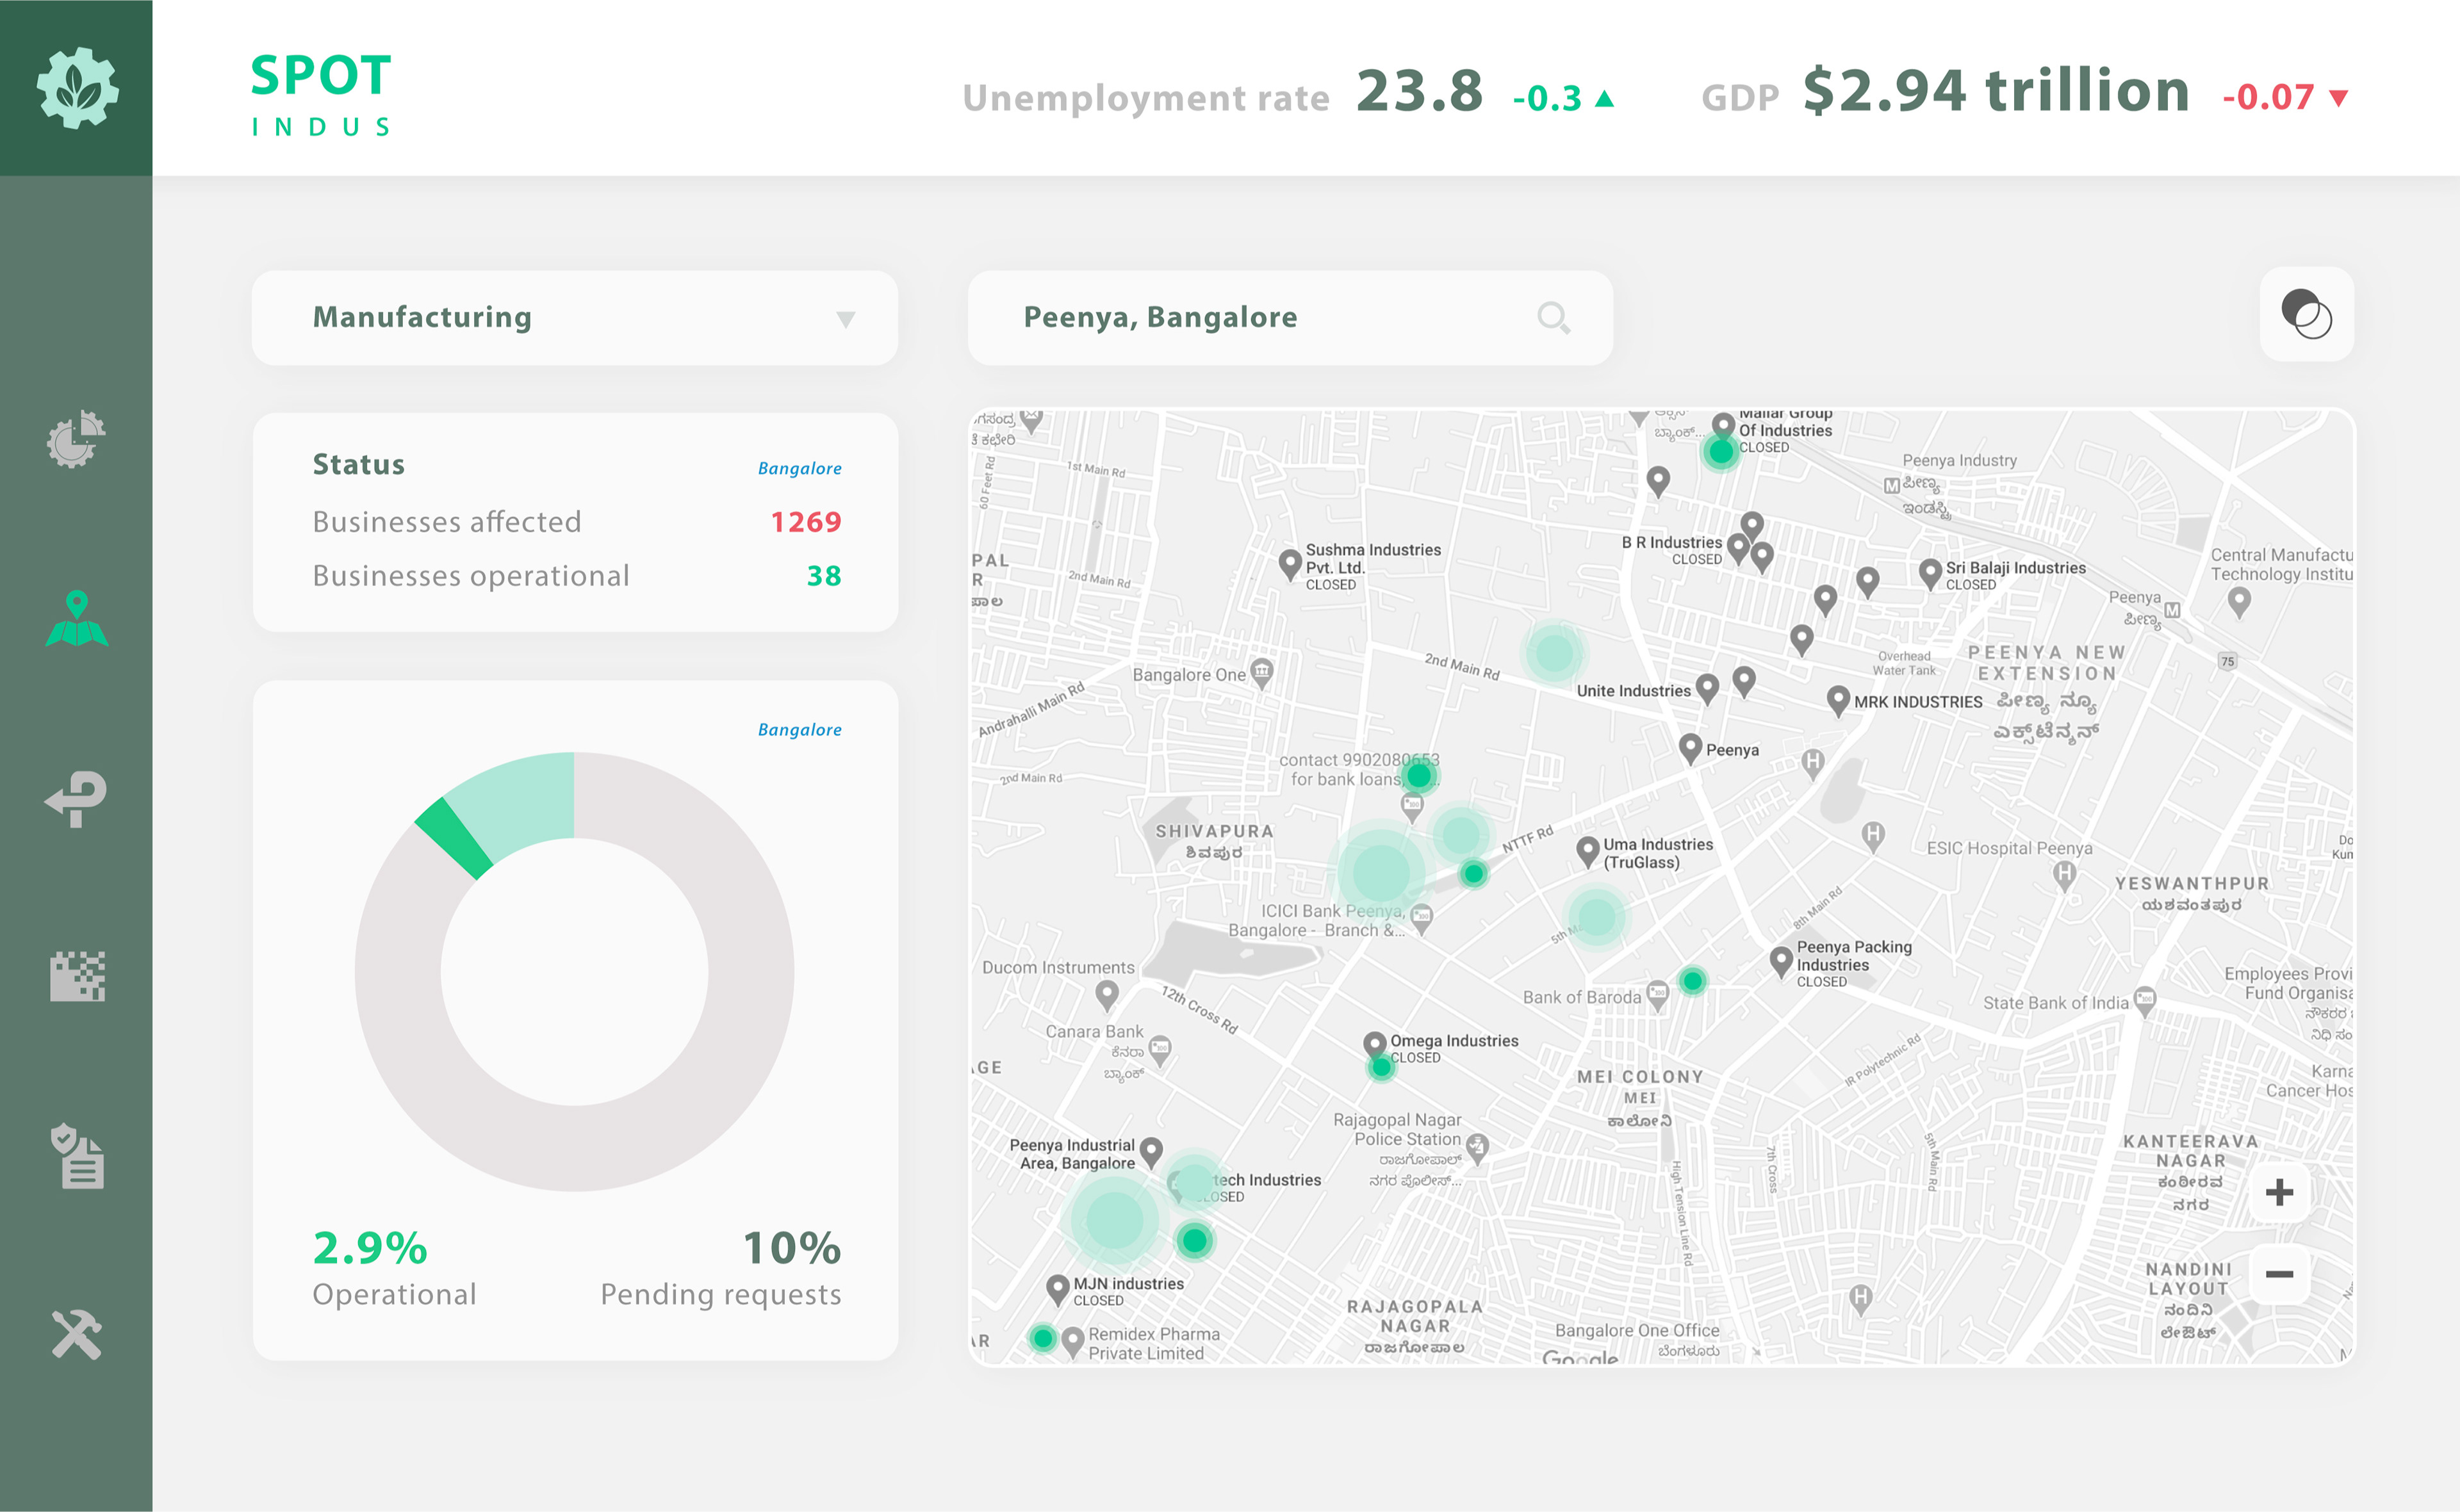Select the Omega Industries map marker
Image resolution: width=2460 pixels, height=1512 pixels.
point(1375,1044)
